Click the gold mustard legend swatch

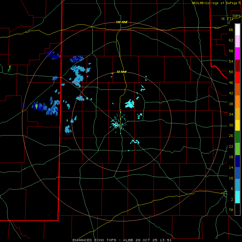(237, 114)
